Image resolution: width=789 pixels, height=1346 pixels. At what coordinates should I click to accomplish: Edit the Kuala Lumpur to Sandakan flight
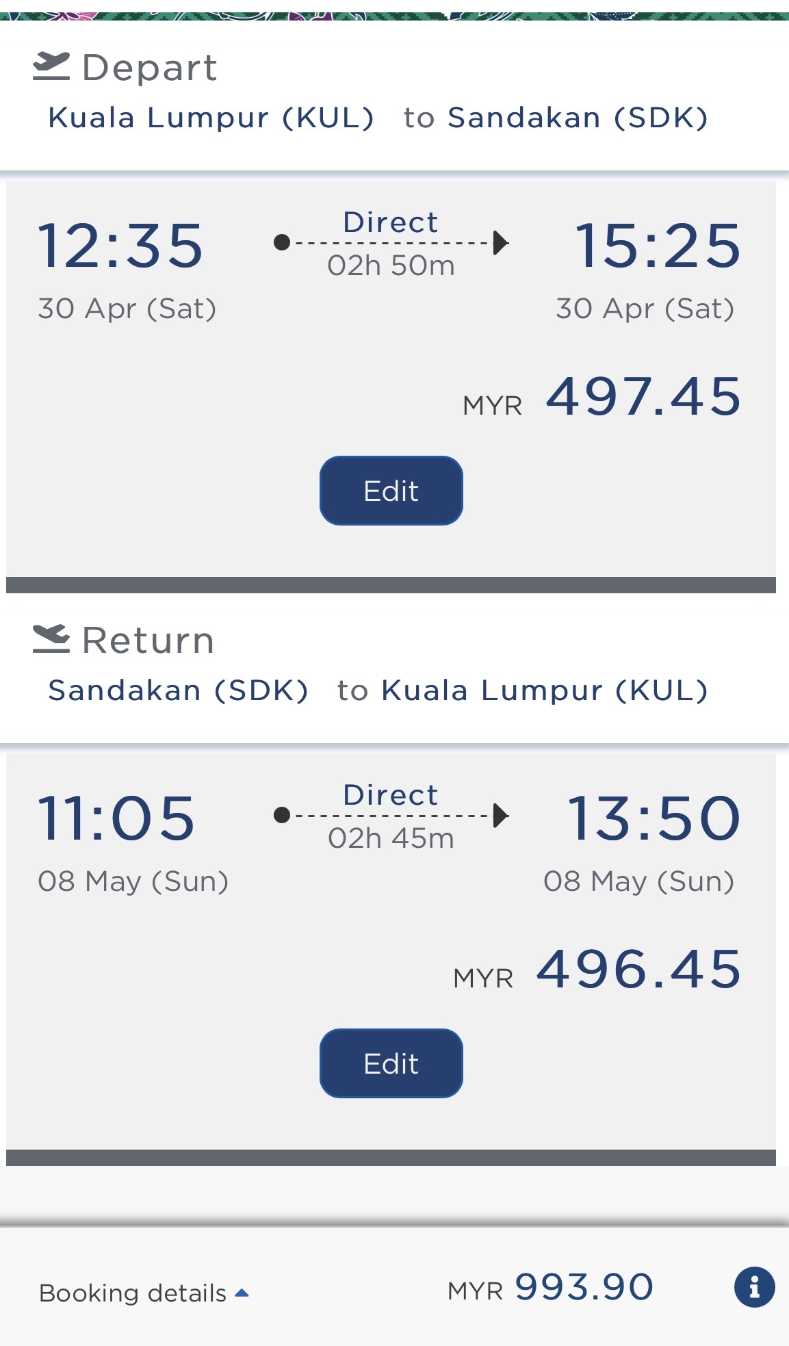(x=391, y=491)
